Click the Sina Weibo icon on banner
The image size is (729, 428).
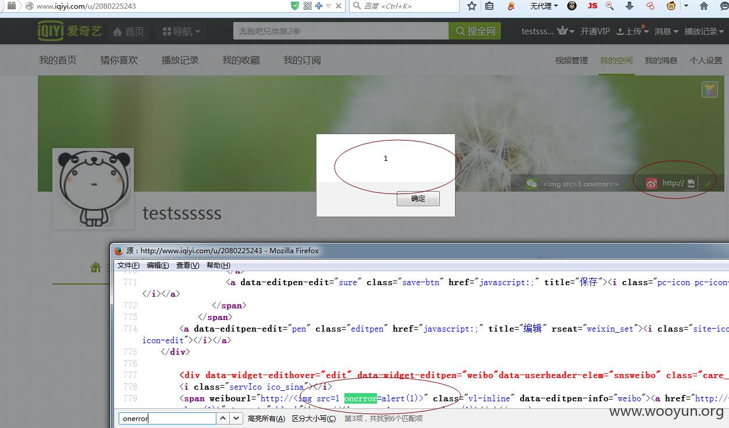click(x=651, y=184)
